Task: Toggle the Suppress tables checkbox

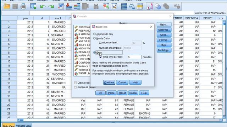Action: (x=75, y=87)
